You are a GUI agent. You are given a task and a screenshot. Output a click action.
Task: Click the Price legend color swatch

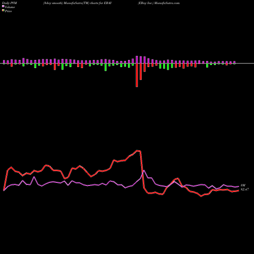tap(3, 11)
